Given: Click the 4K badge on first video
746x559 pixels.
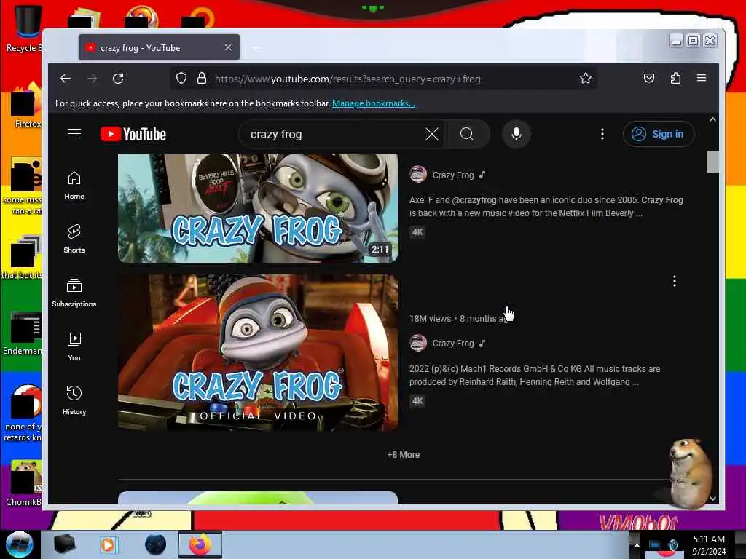Looking at the screenshot, I should 417,232.
